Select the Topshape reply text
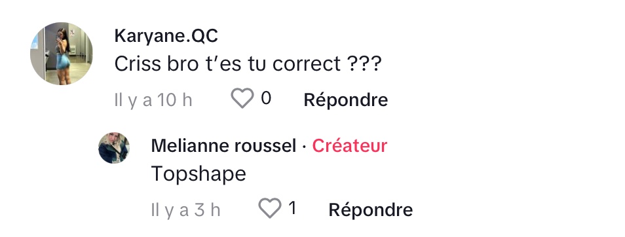This screenshot has width=625, height=237. [x=199, y=174]
